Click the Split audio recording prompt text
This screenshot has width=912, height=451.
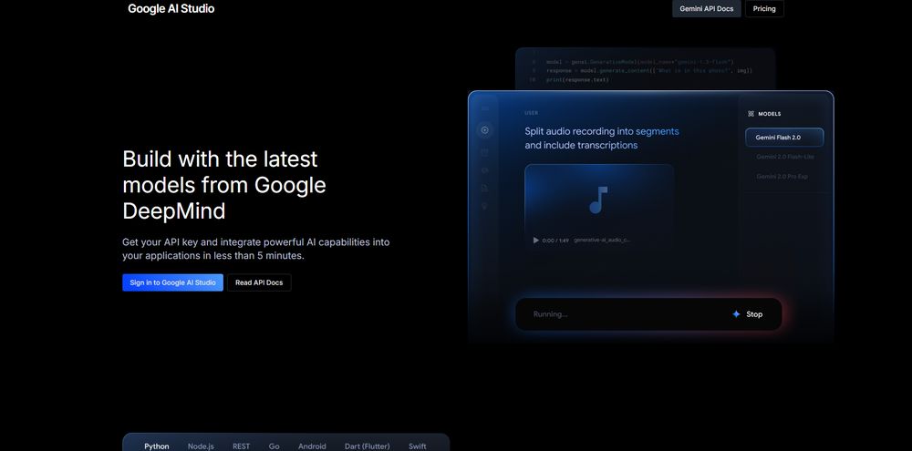tap(602, 138)
